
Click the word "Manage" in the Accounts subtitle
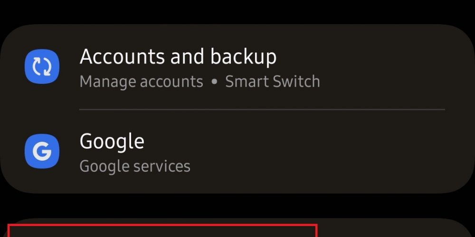(x=107, y=82)
